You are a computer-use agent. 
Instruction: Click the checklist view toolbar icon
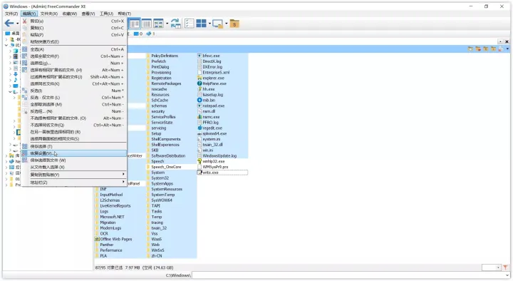189,24
